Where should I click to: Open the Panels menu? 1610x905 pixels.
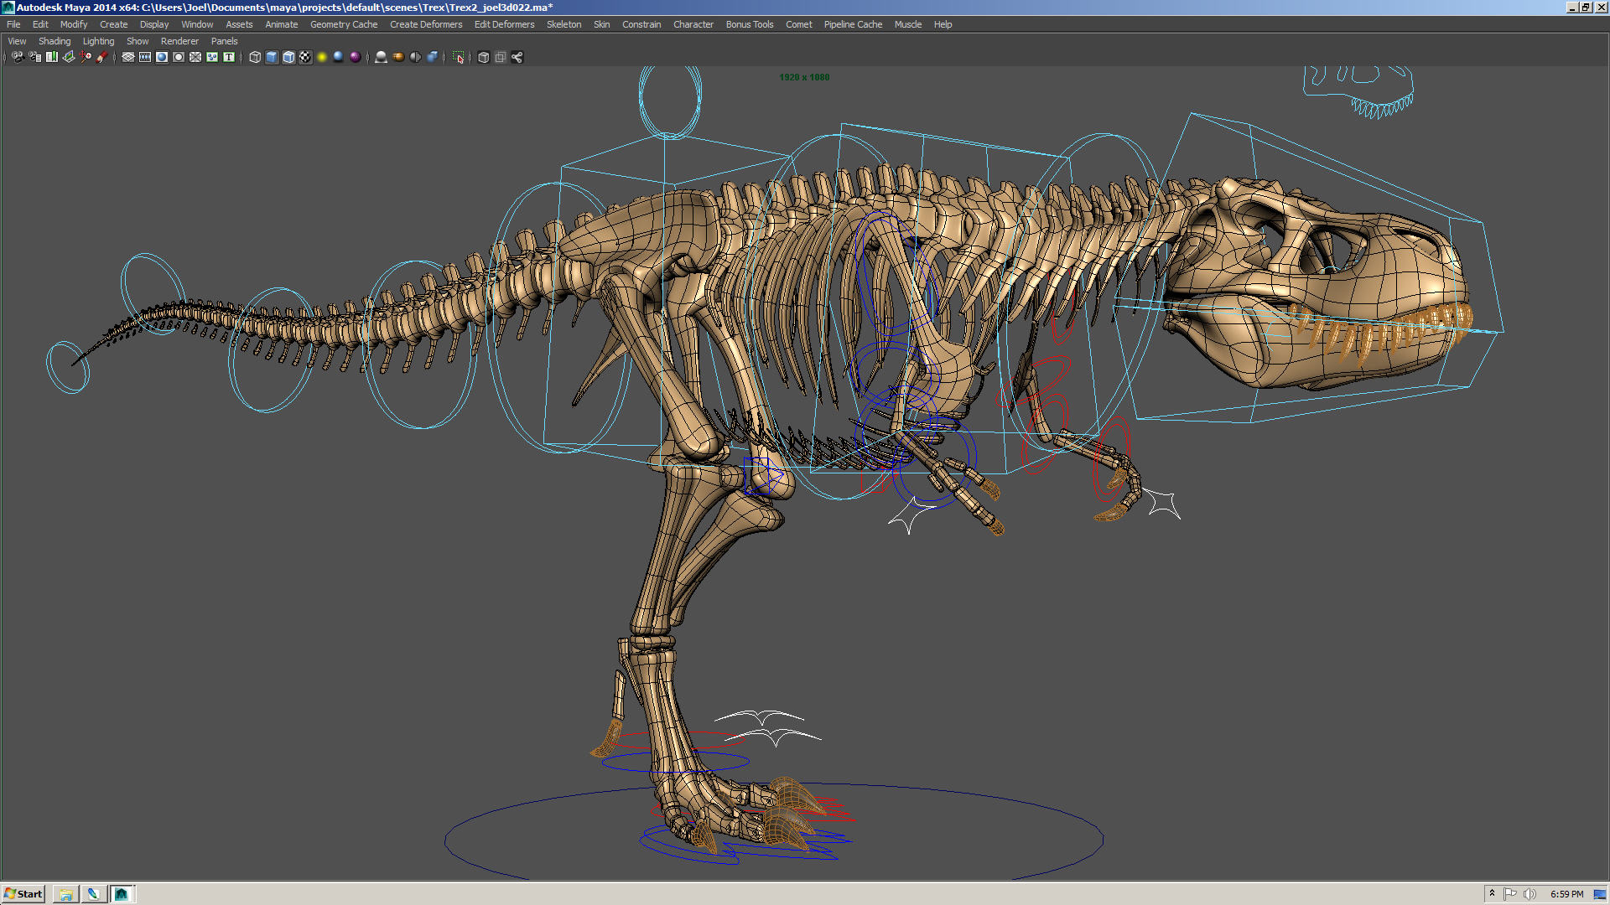[223, 40]
